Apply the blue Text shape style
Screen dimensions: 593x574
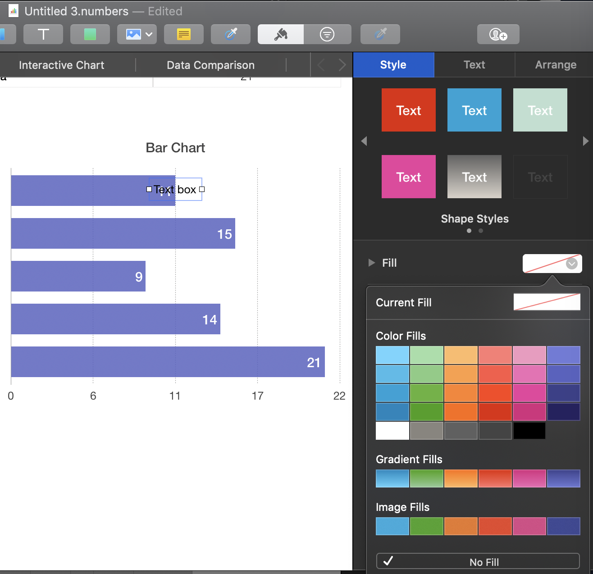474,110
